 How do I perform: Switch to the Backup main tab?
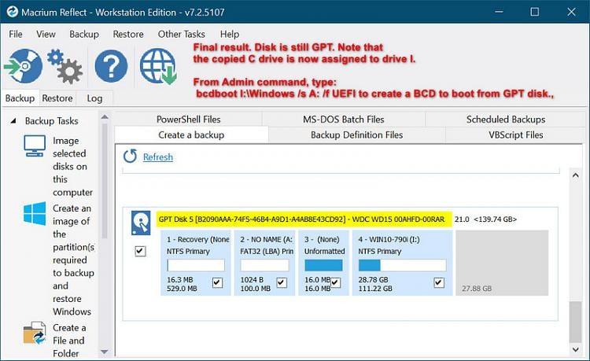pyautogui.click(x=20, y=98)
